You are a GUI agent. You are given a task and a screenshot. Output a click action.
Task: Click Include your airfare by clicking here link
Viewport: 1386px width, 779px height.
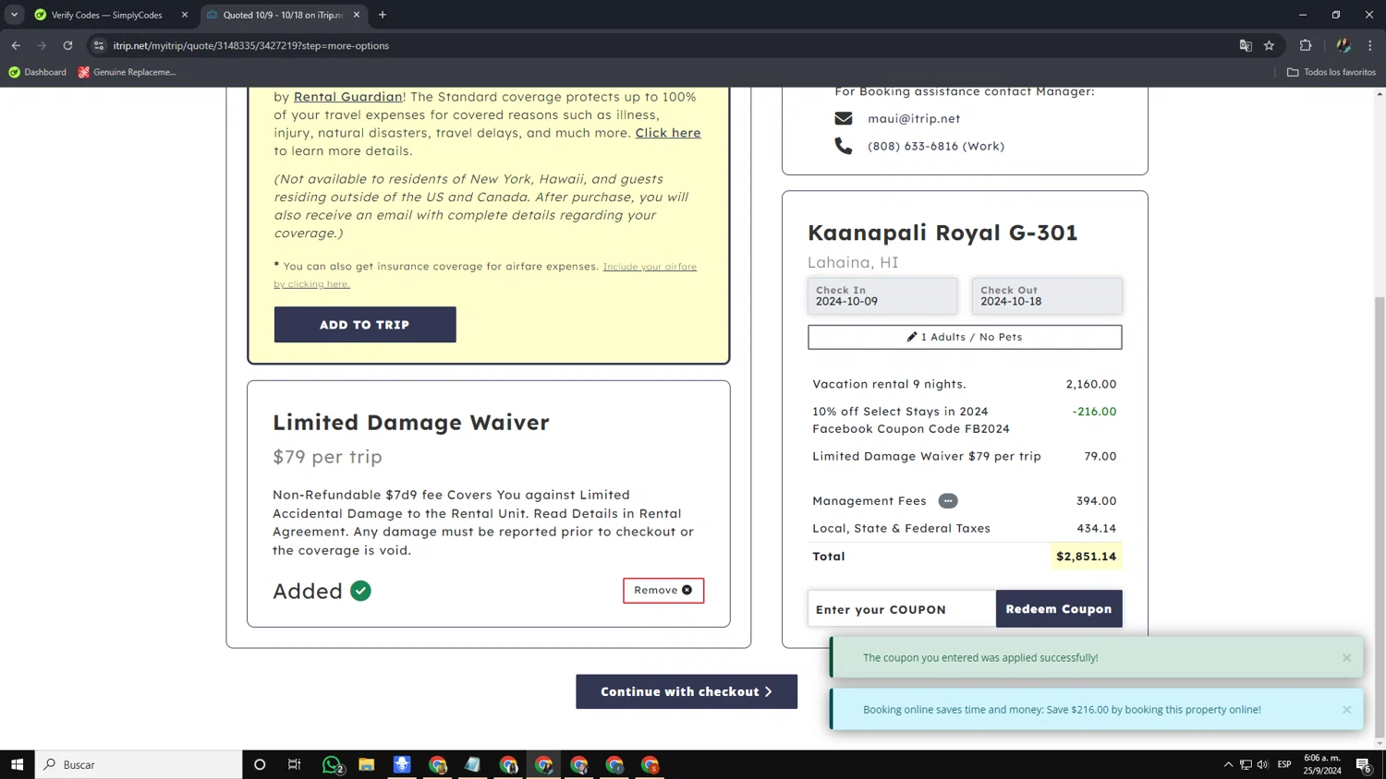tap(485, 275)
